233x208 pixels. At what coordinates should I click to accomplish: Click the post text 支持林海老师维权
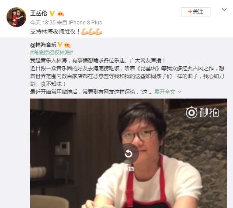point(55,31)
